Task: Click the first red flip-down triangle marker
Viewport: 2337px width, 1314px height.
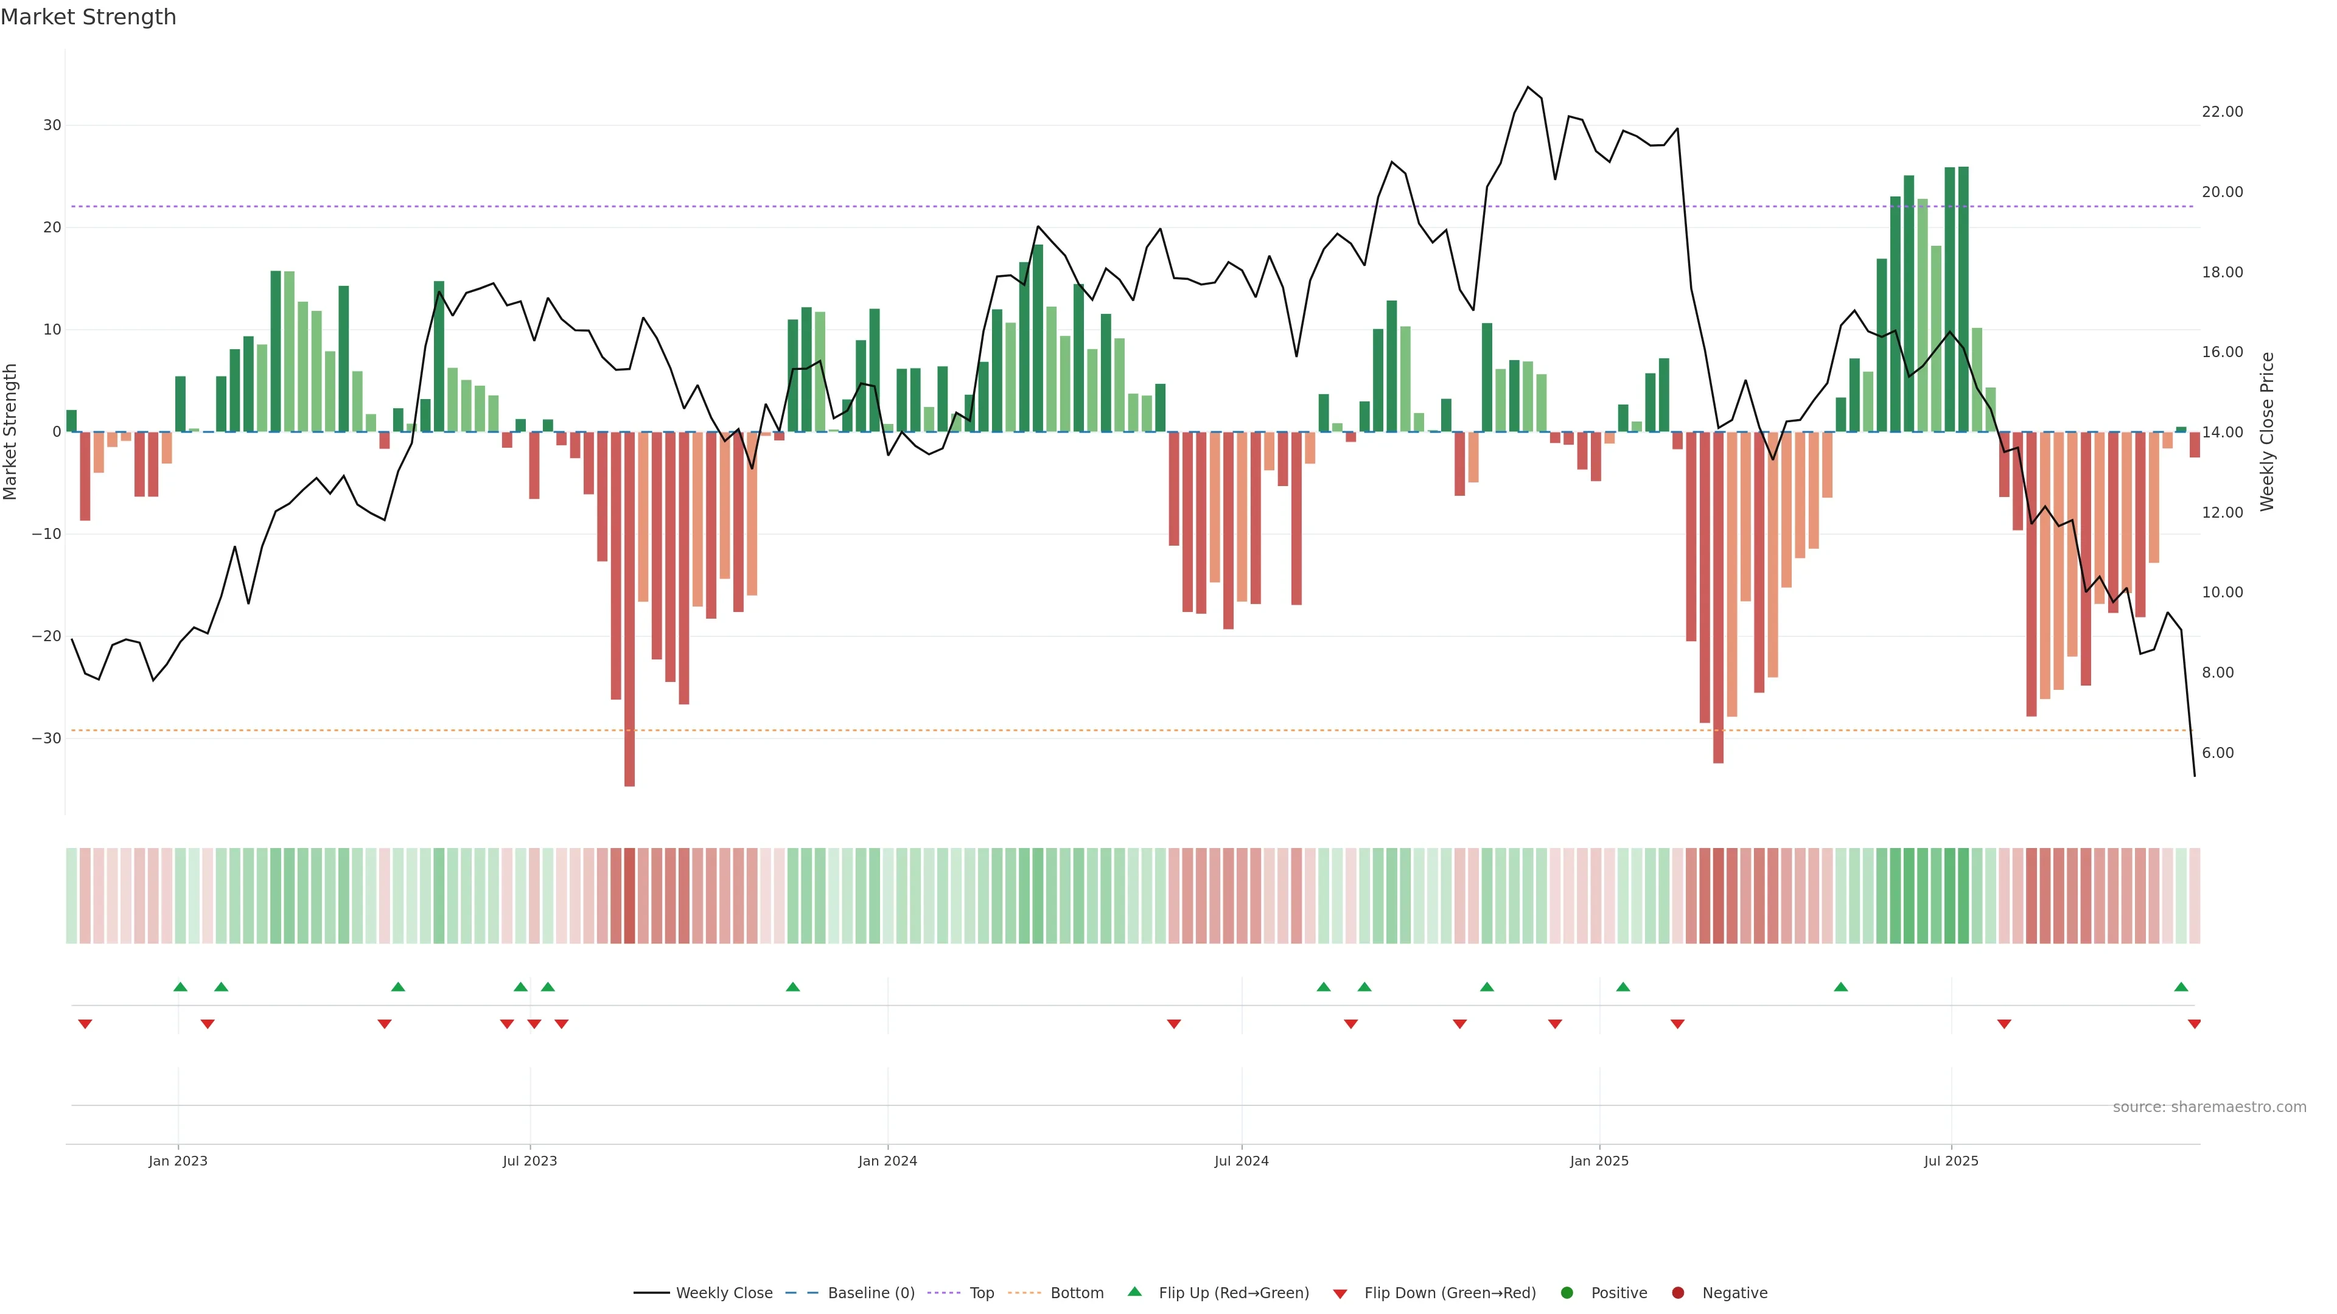Action: click(x=85, y=1024)
